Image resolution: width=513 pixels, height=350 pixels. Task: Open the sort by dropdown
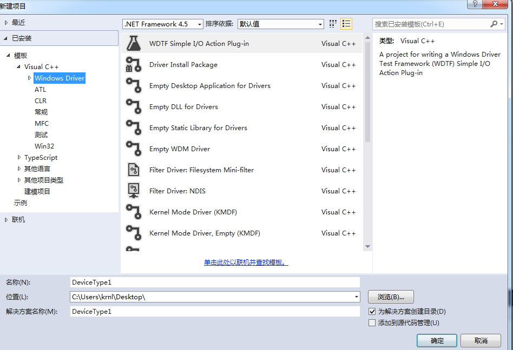[280, 24]
